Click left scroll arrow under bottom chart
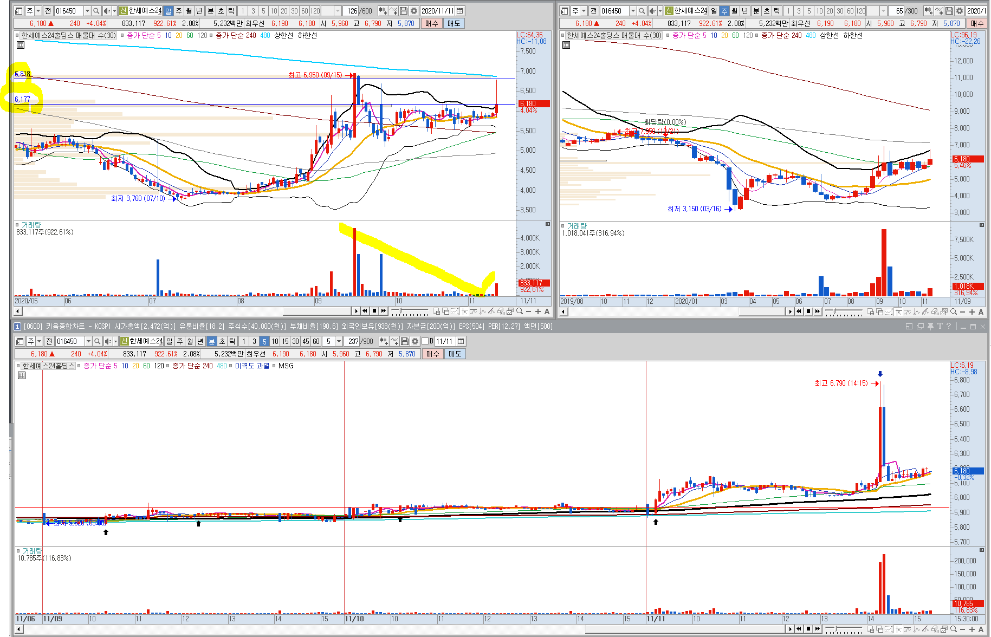991x637 pixels. pos(19,629)
